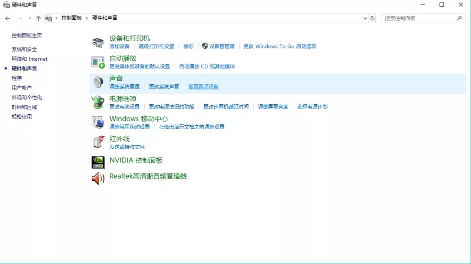Go back with the back arrow

7,18
